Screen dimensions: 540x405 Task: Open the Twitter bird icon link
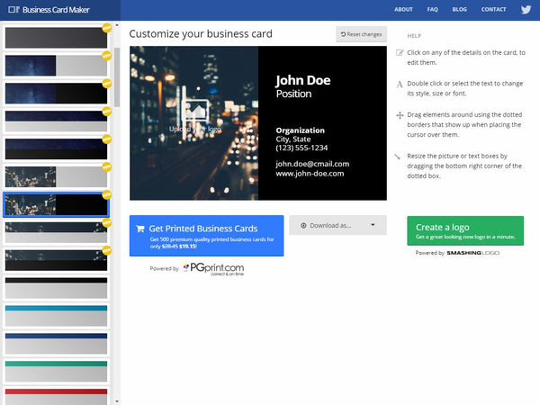click(526, 9)
